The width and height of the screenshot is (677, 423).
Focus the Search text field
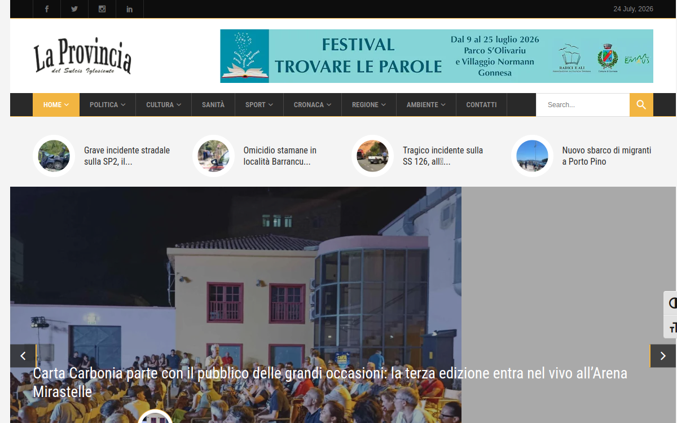(583, 105)
